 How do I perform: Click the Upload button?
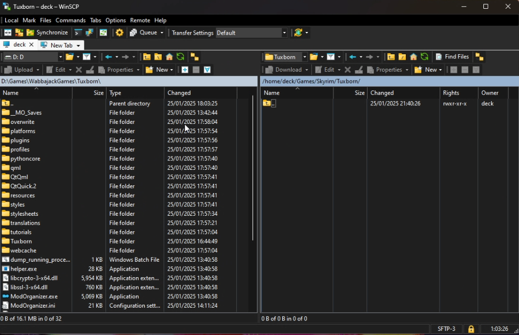pos(19,70)
